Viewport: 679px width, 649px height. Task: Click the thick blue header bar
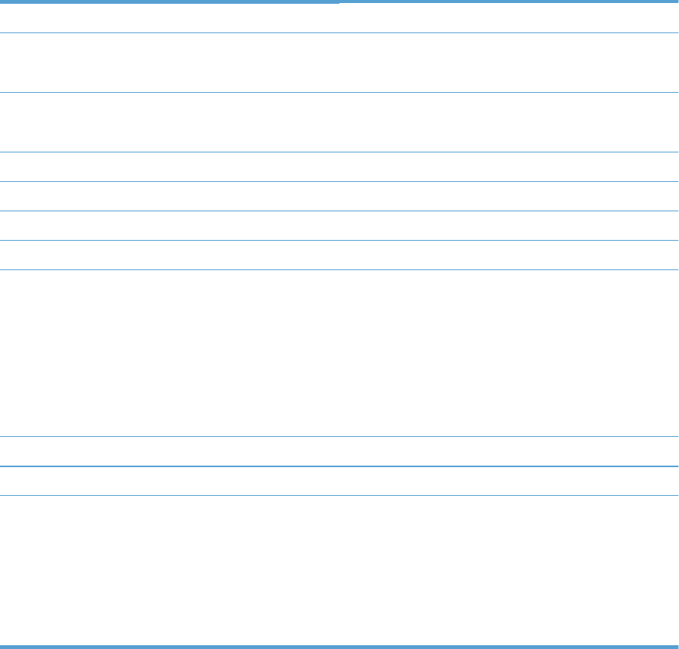point(339,2)
